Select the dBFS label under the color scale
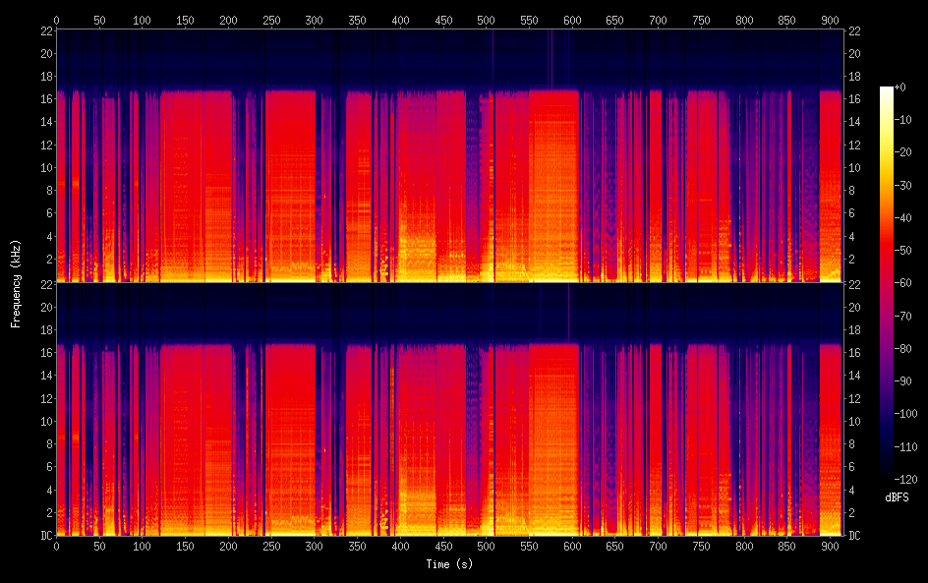 click(x=896, y=497)
